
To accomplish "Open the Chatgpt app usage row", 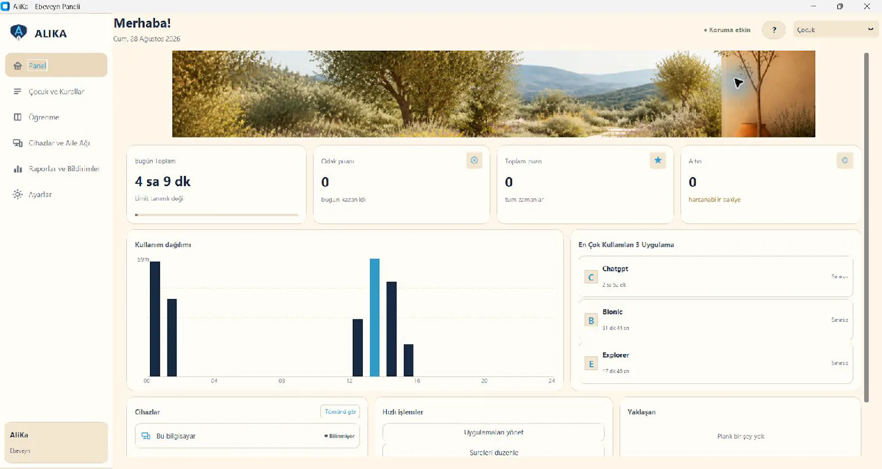I will pos(716,276).
